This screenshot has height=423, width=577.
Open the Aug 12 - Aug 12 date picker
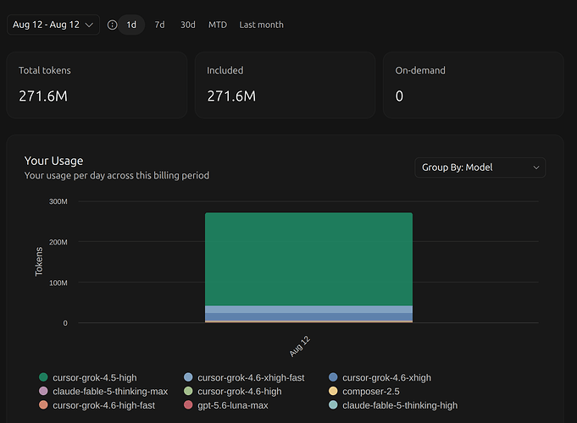(x=53, y=25)
